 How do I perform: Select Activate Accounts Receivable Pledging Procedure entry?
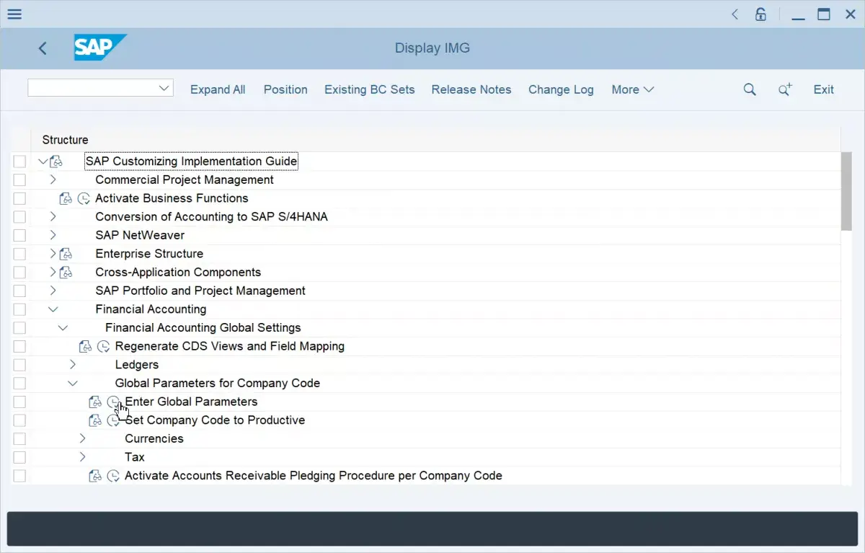[314, 476]
